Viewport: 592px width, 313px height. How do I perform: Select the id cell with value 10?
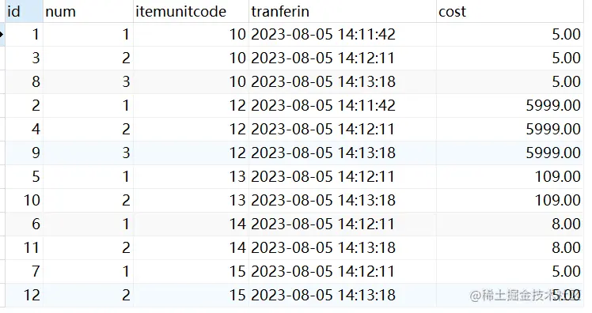click(25, 200)
